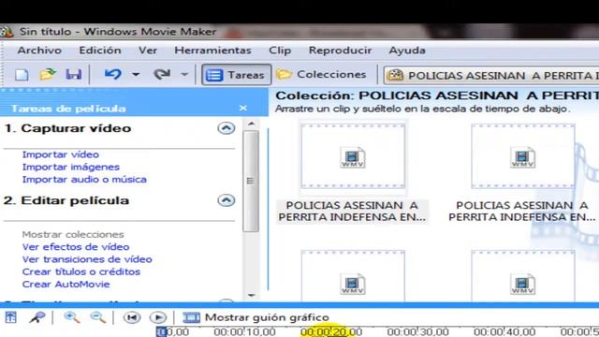Rewind the timeline to start
This screenshot has height=337, width=599.
click(x=132, y=317)
